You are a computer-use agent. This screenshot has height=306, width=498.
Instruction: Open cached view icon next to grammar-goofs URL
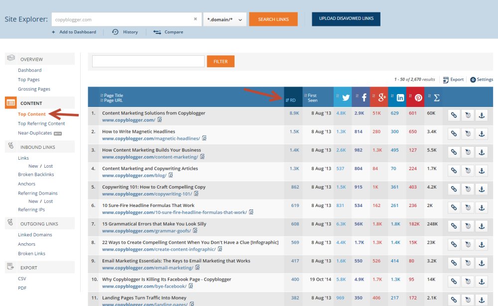point(195,230)
